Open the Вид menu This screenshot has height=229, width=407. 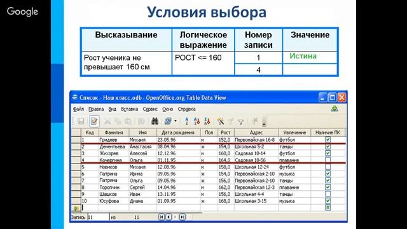click(x=112, y=109)
